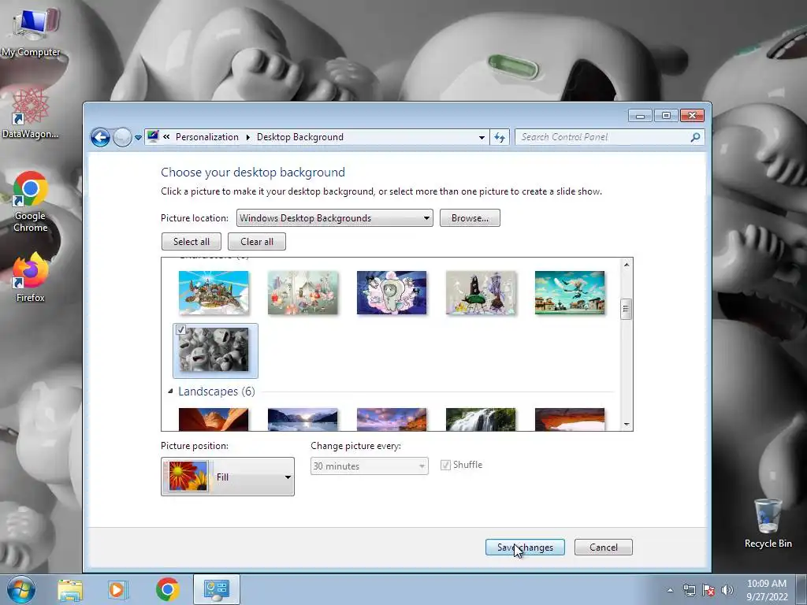This screenshot has height=605, width=807.
Task: Select the flowers and houses wallpaper
Action: coord(303,293)
